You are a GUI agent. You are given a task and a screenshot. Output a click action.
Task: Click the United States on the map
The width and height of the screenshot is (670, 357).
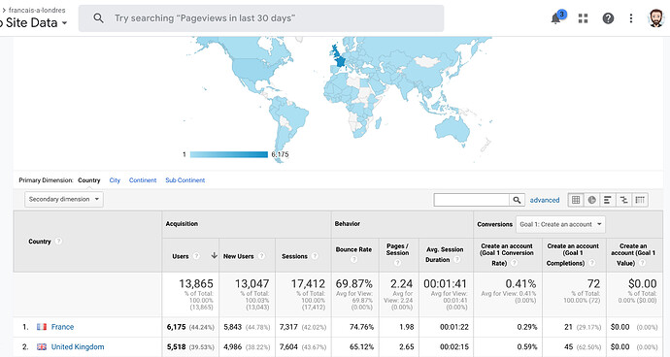tap(255, 69)
